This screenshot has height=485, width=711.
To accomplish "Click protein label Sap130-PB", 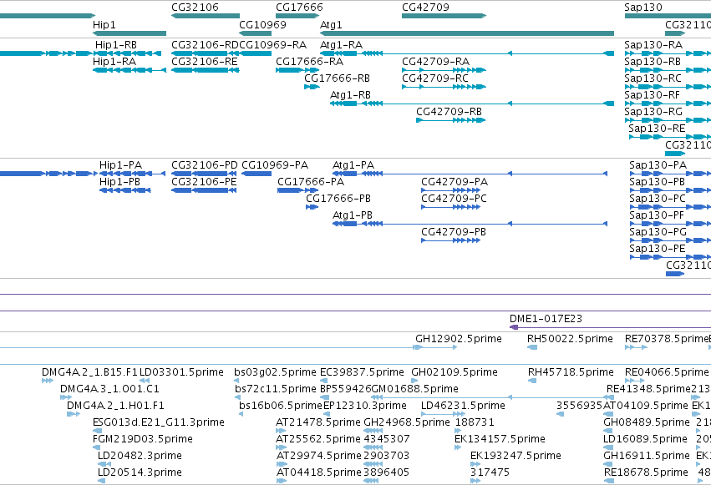I will [x=657, y=182].
